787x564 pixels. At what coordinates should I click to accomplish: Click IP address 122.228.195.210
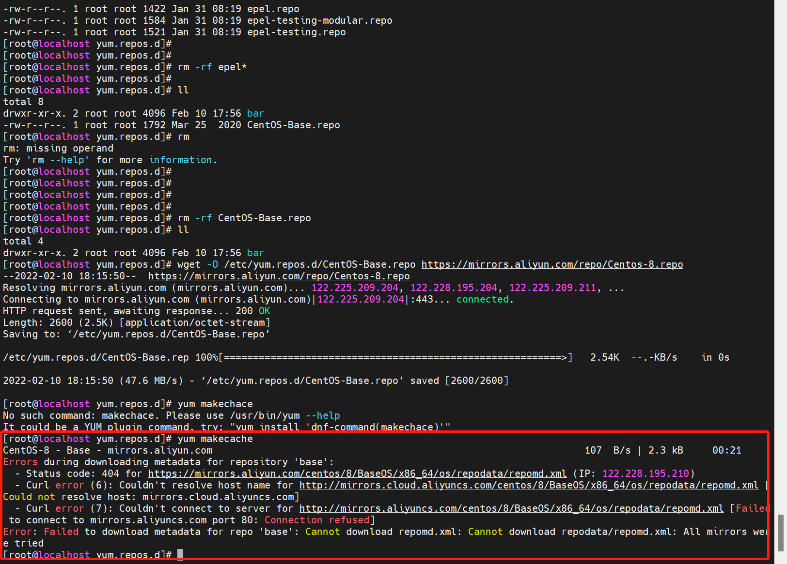646,473
